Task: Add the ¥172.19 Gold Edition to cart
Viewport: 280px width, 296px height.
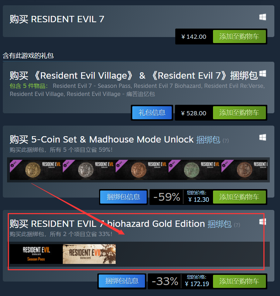Action: [x=239, y=281]
